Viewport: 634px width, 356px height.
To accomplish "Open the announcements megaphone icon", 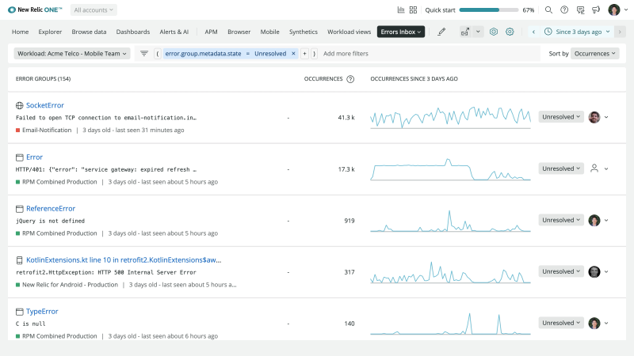I will tap(596, 9).
